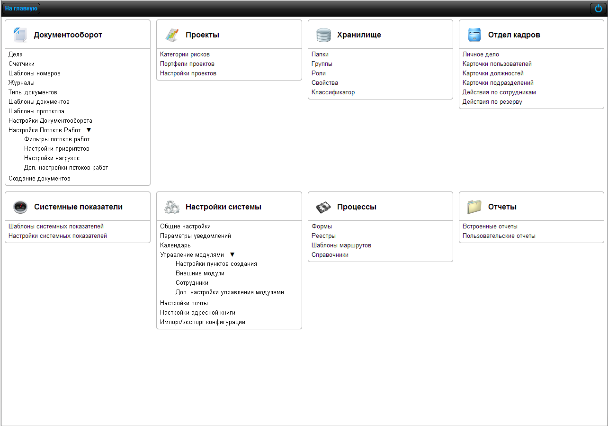This screenshot has height=426, width=608.
Task: Open Пользовательские отчеты link
Action: (499, 236)
